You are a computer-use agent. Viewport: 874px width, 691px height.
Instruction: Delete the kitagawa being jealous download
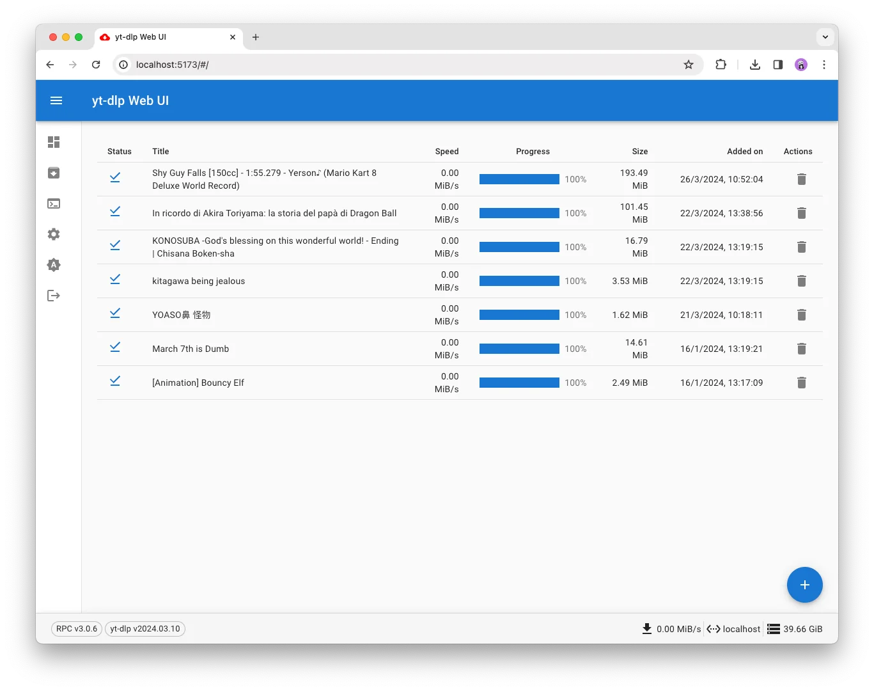point(802,281)
